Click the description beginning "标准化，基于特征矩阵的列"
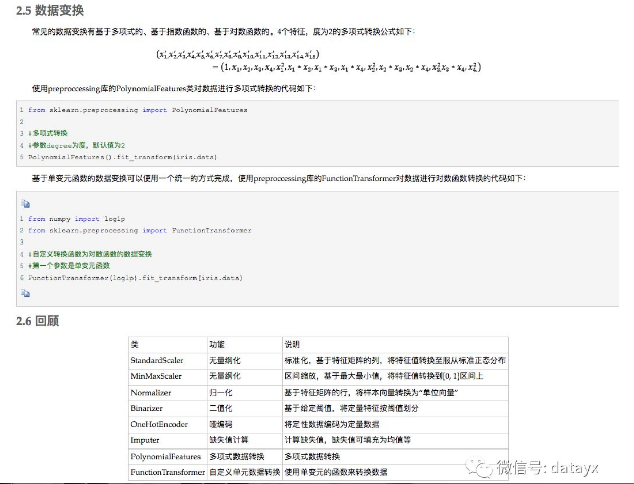This screenshot has width=634, height=484. pyautogui.click(x=395, y=360)
